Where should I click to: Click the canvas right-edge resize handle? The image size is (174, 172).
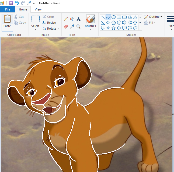[173, 114]
